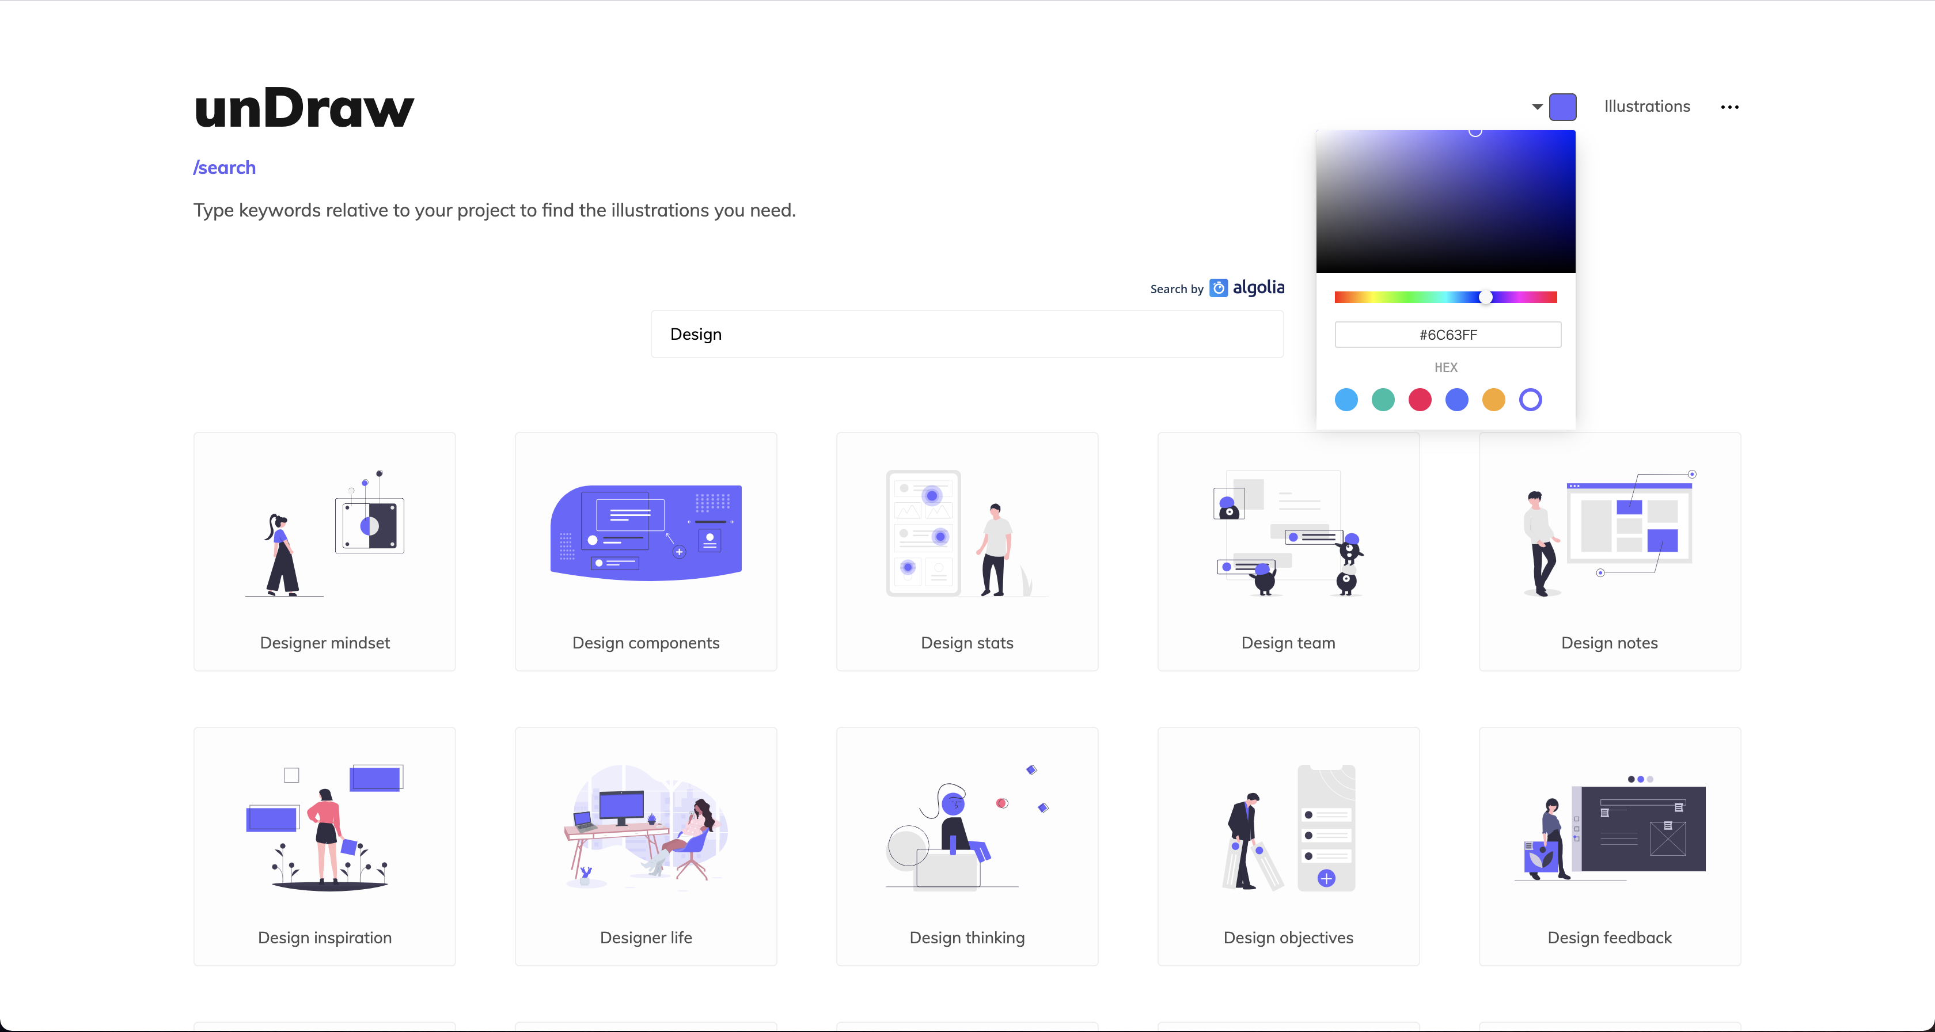This screenshot has width=1935, height=1032.
Task: Click the cyan color preset circle
Action: click(x=1346, y=400)
